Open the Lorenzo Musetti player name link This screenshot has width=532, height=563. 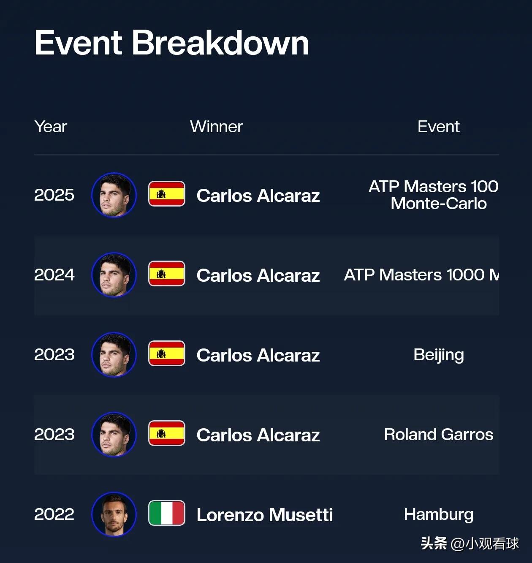click(265, 515)
